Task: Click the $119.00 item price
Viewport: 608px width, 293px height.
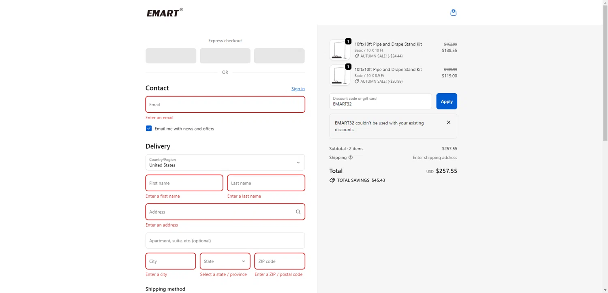Action: [x=450, y=76]
